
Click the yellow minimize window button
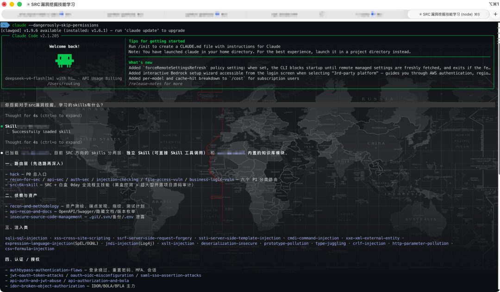(x=12, y=5)
